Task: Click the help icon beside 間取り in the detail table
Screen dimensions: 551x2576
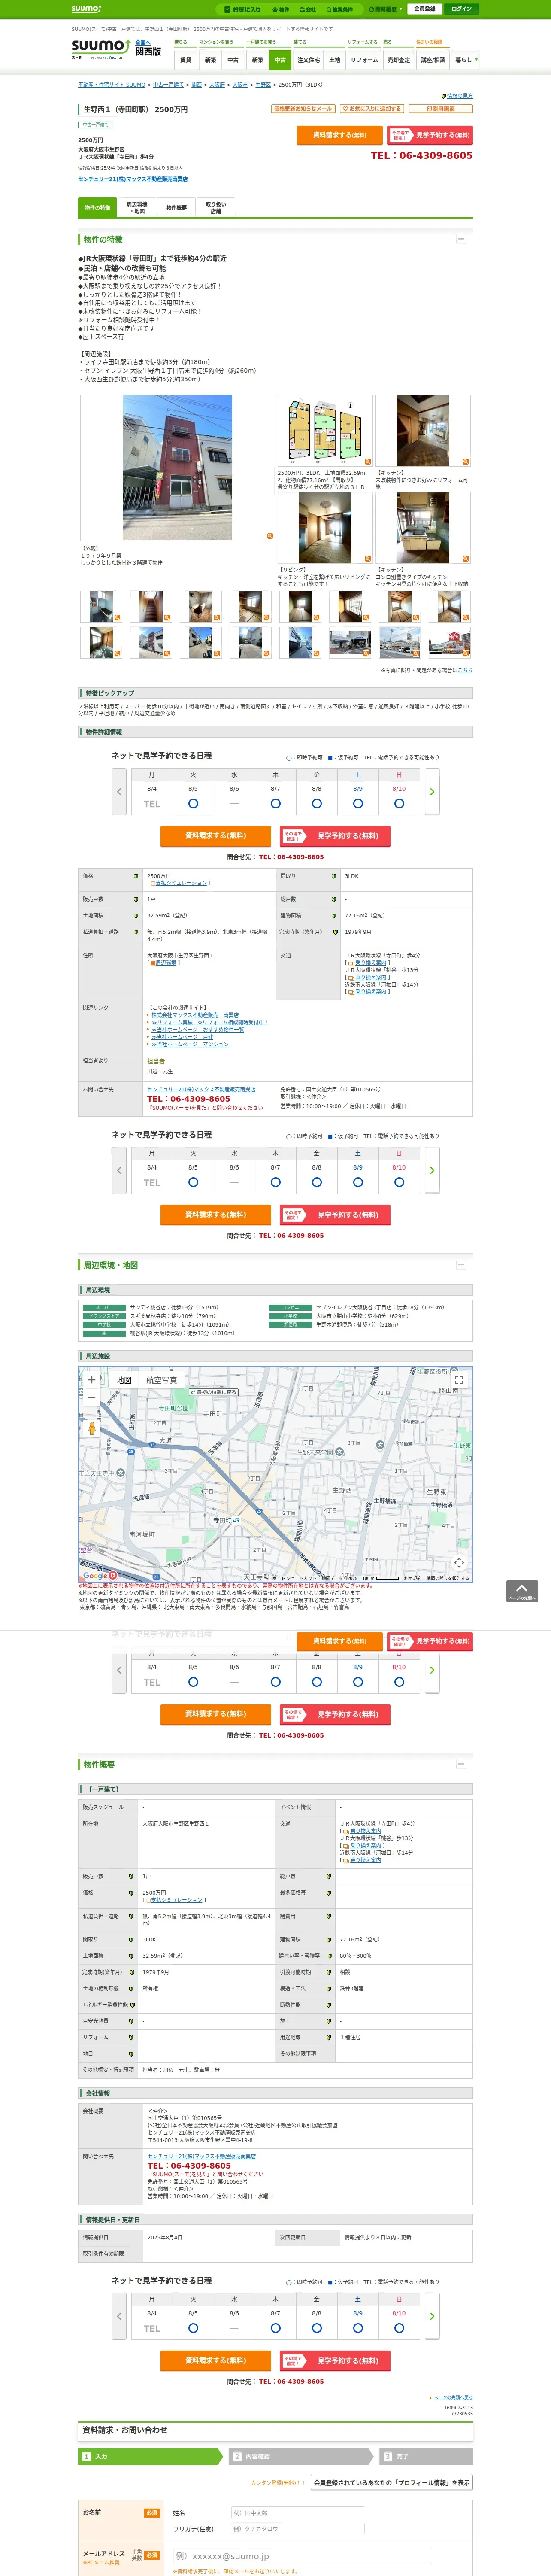Action: pos(334,876)
